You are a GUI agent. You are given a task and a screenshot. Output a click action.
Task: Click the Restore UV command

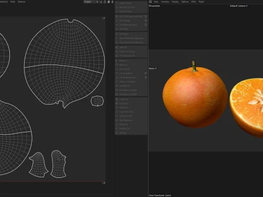tap(131, 129)
